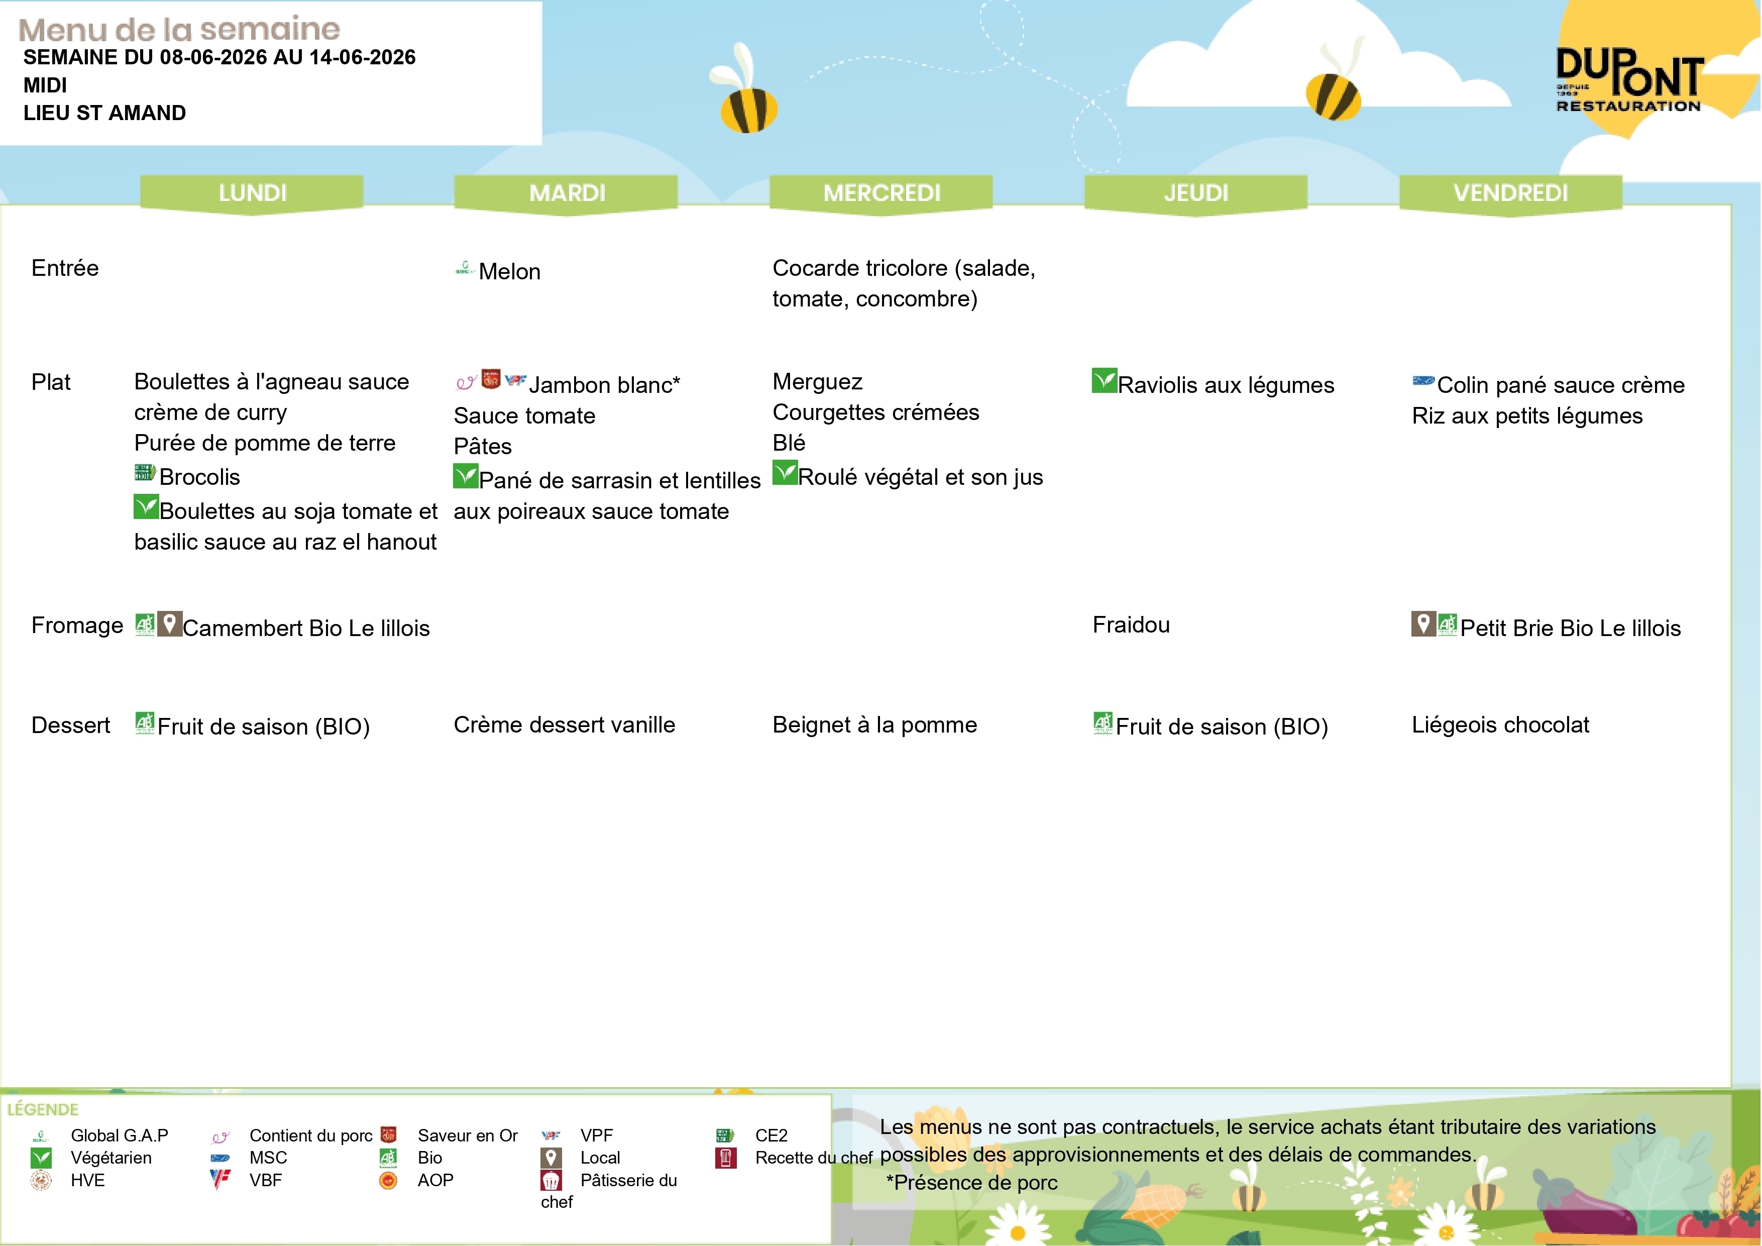Click "Crème dessert vanille"
Viewport: 1762px width, 1246px height.
coord(564,724)
